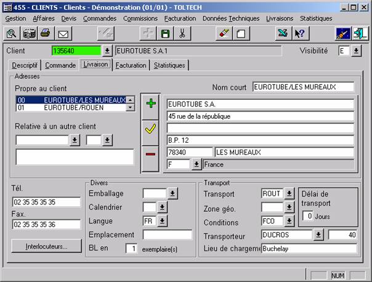Open the Transporteur DUCROS dropdown
Image resolution: width=372 pixels, height=282 pixels.
(x=318, y=235)
